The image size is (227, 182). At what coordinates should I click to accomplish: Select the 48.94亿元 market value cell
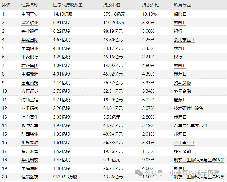(x=113, y=134)
